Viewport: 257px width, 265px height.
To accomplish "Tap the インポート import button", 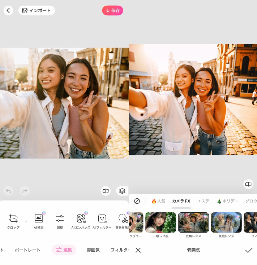I will point(37,10).
